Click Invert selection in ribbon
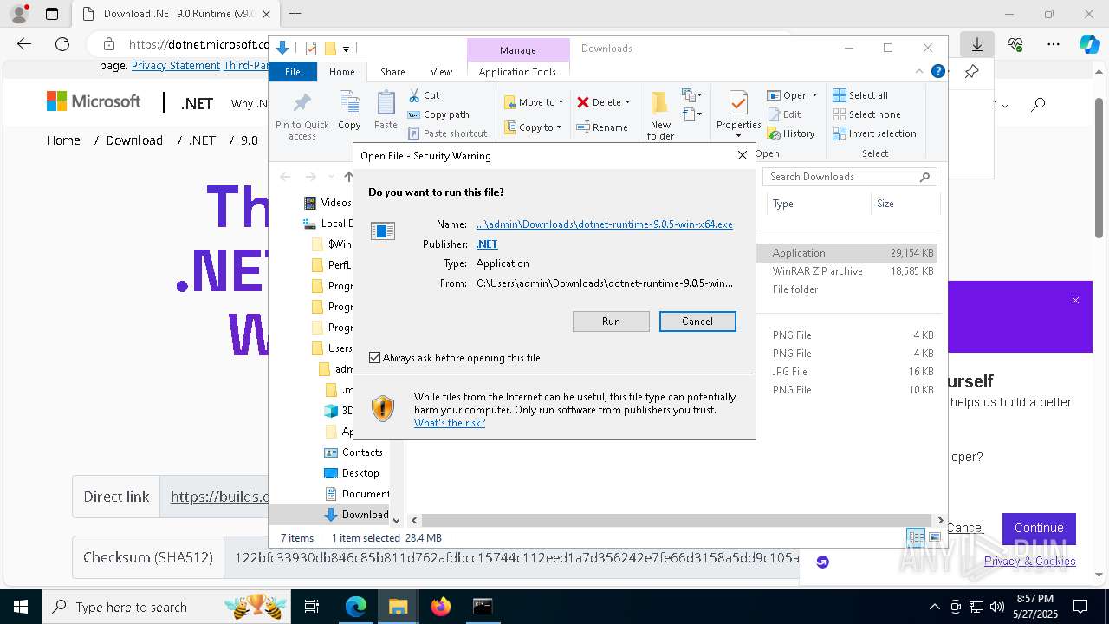This screenshot has width=1109, height=624. [874, 133]
